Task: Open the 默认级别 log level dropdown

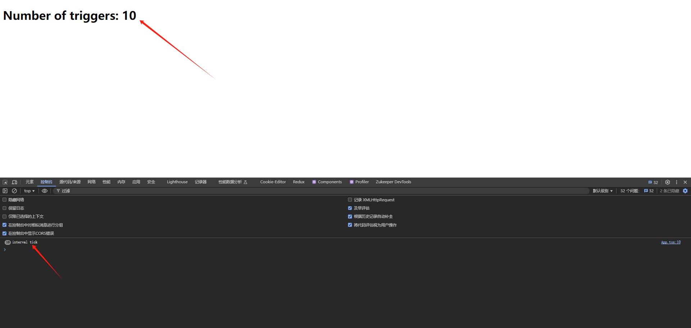Action: tap(602, 191)
